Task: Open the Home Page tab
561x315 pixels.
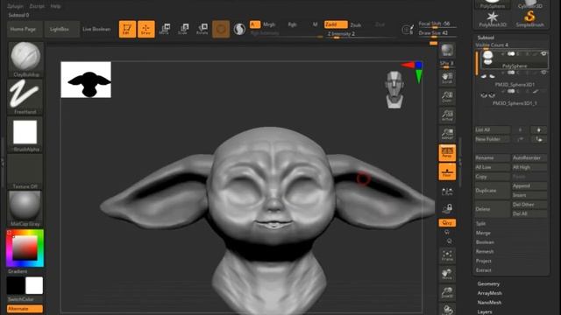Action: point(25,29)
